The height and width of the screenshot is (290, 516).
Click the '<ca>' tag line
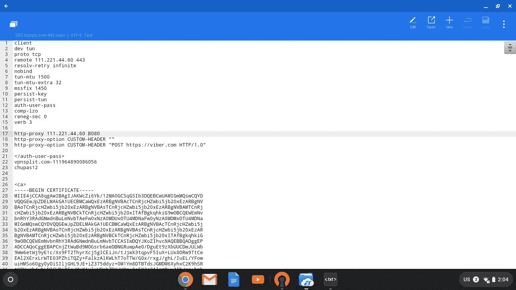[x=20, y=185]
